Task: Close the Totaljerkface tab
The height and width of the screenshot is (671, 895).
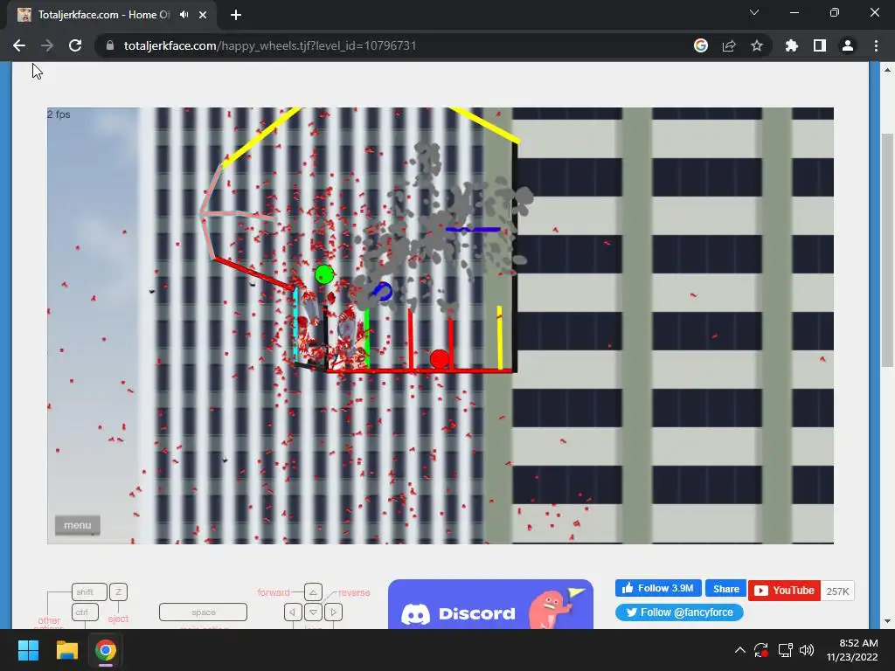Action: click(x=203, y=15)
